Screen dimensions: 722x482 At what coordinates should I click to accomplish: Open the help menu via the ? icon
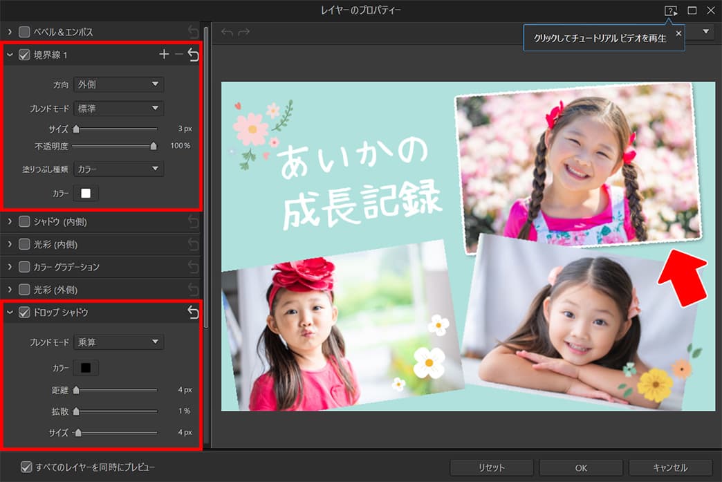[x=669, y=10]
